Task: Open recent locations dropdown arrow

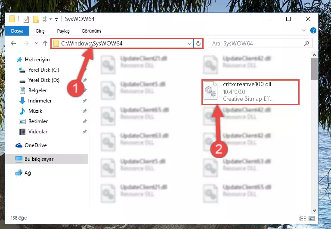Action: coord(36,43)
